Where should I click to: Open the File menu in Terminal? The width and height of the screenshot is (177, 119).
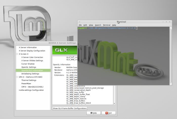(80, 25)
